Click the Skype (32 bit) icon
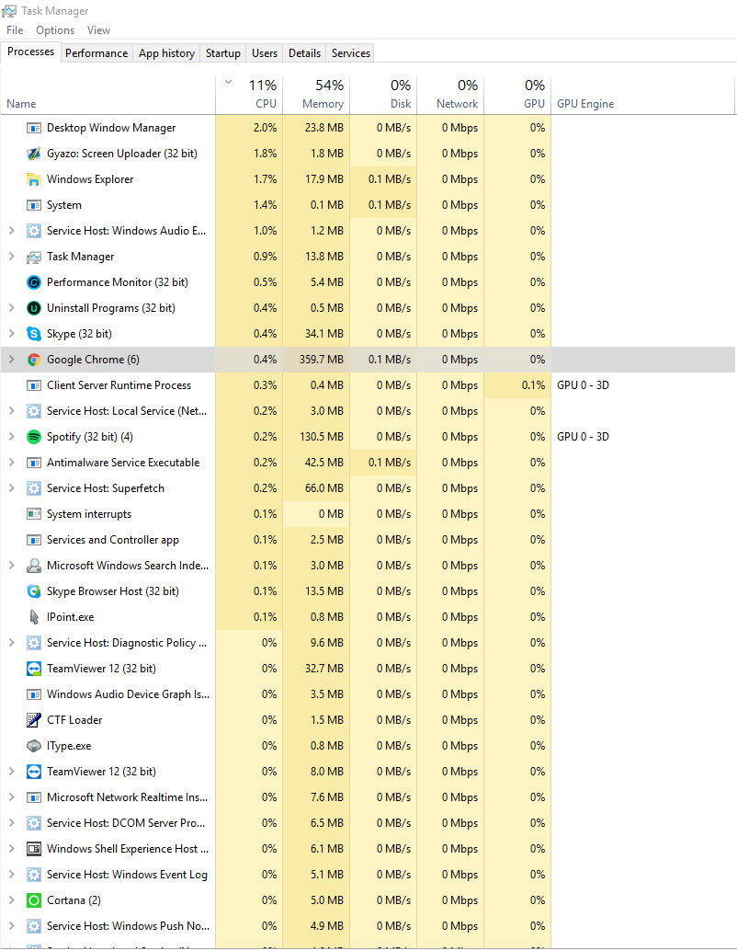737x951 pixels. [34, 334]
